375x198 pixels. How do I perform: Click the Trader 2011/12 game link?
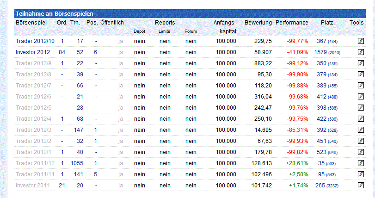coord(35,163)
